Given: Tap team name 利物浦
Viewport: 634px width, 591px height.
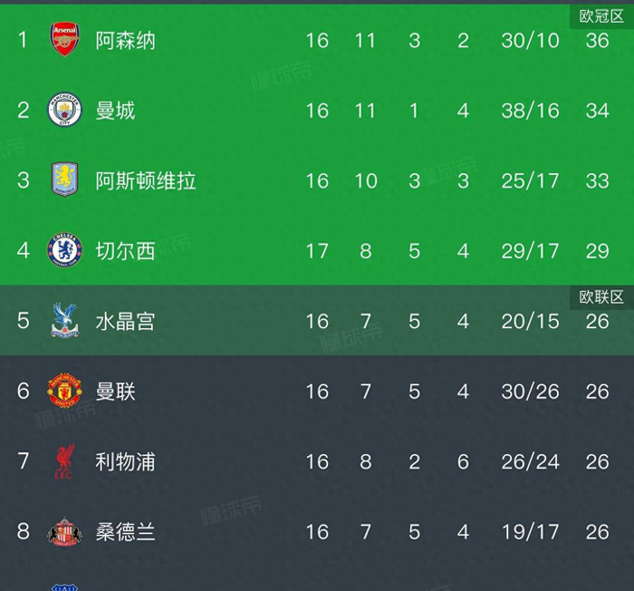Looking at the screenshot, I should [x=126, y=461].
